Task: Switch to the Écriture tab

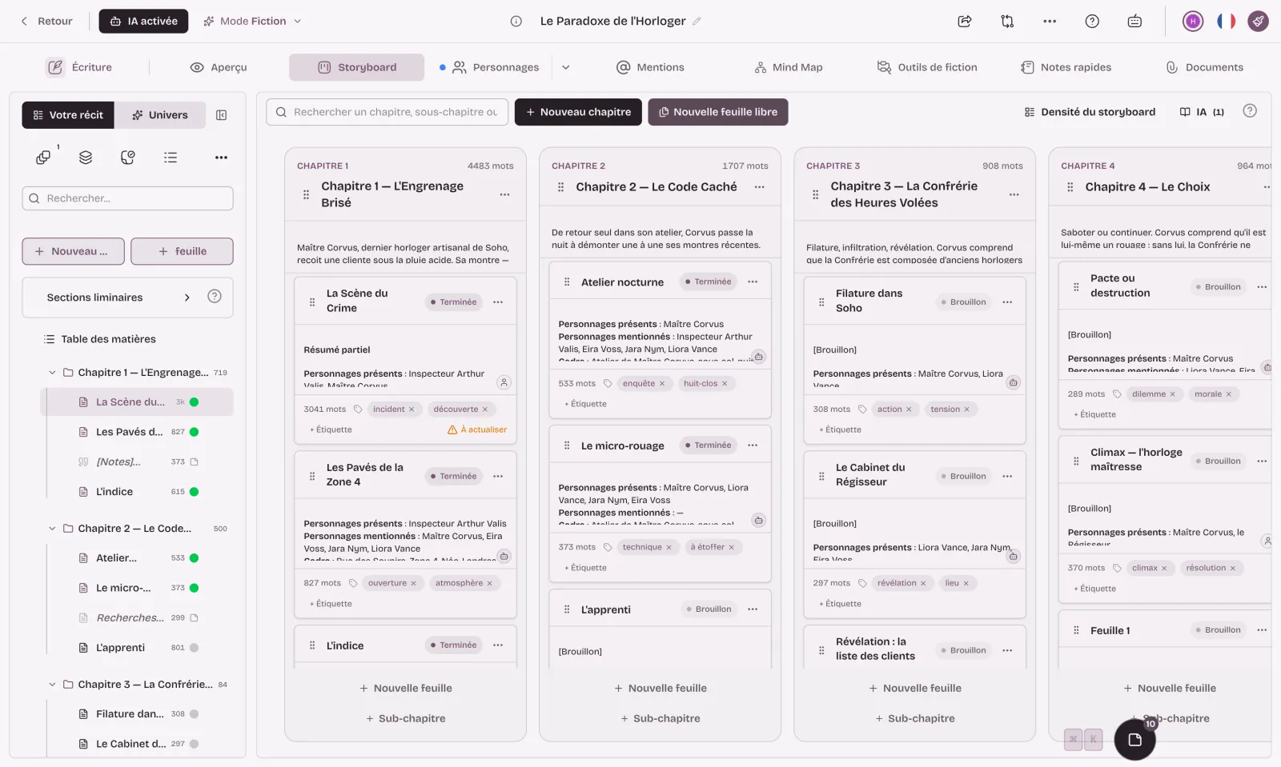Action: click(79, 67)
